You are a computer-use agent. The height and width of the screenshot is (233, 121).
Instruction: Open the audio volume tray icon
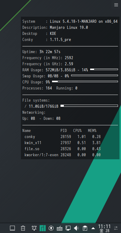[77, 228]
